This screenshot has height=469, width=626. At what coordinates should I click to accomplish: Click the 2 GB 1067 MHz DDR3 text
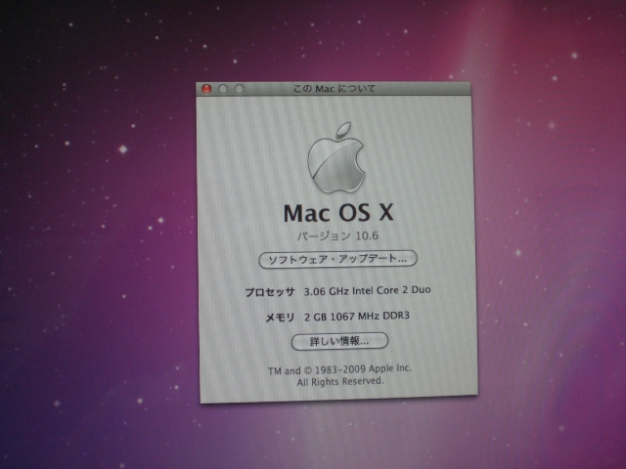tap(357, 317)
